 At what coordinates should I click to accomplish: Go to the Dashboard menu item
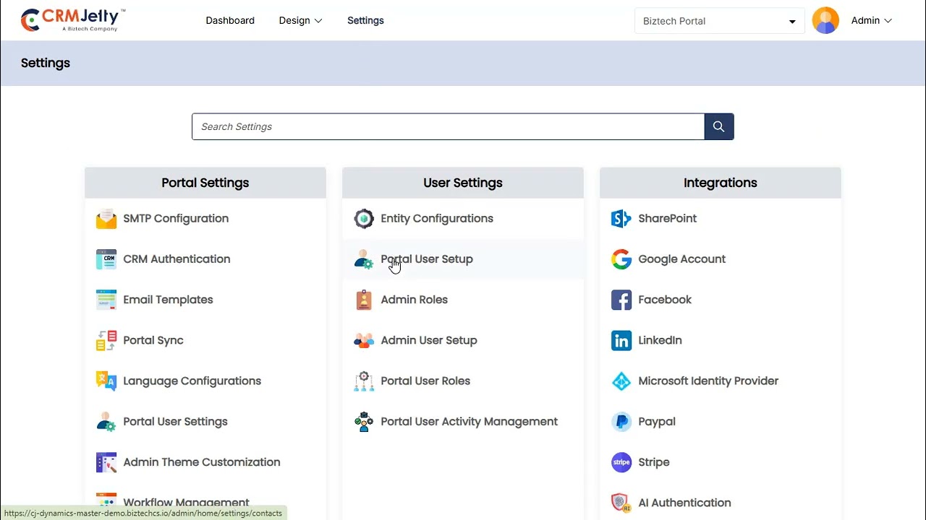(230, 21)
